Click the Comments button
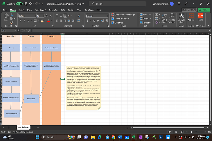Viewport: 212px width, 141px height. pyautogui.click(x=189, y=10)
